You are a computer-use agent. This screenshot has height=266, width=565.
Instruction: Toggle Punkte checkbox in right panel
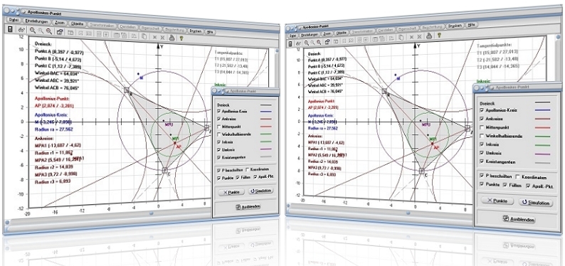click(x=482, y=184)
